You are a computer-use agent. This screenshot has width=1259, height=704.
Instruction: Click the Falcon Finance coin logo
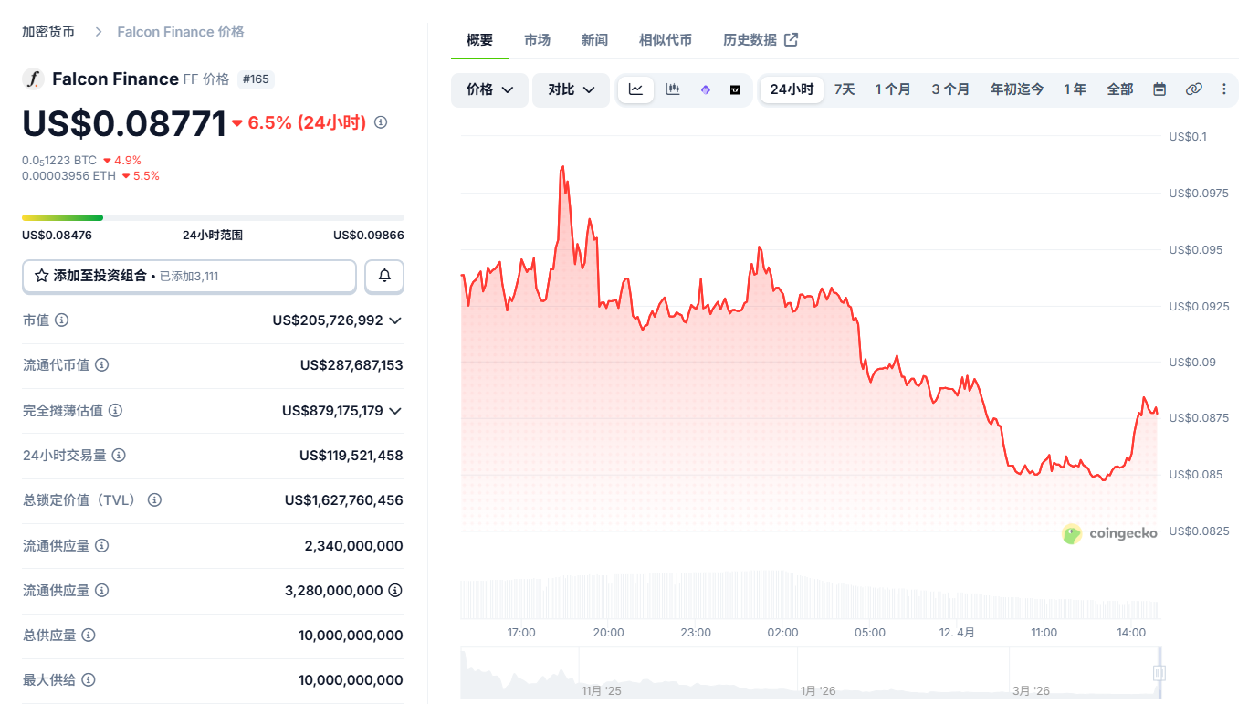click(33, 79)
